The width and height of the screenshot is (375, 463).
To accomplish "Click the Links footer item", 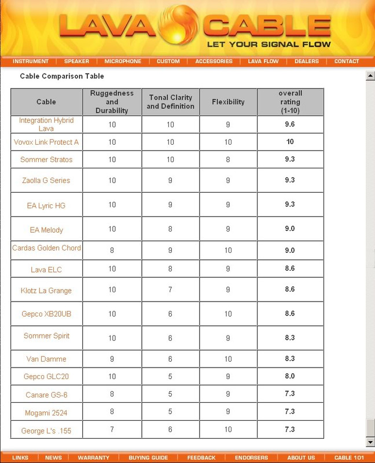I will click(x=20, y=457).
